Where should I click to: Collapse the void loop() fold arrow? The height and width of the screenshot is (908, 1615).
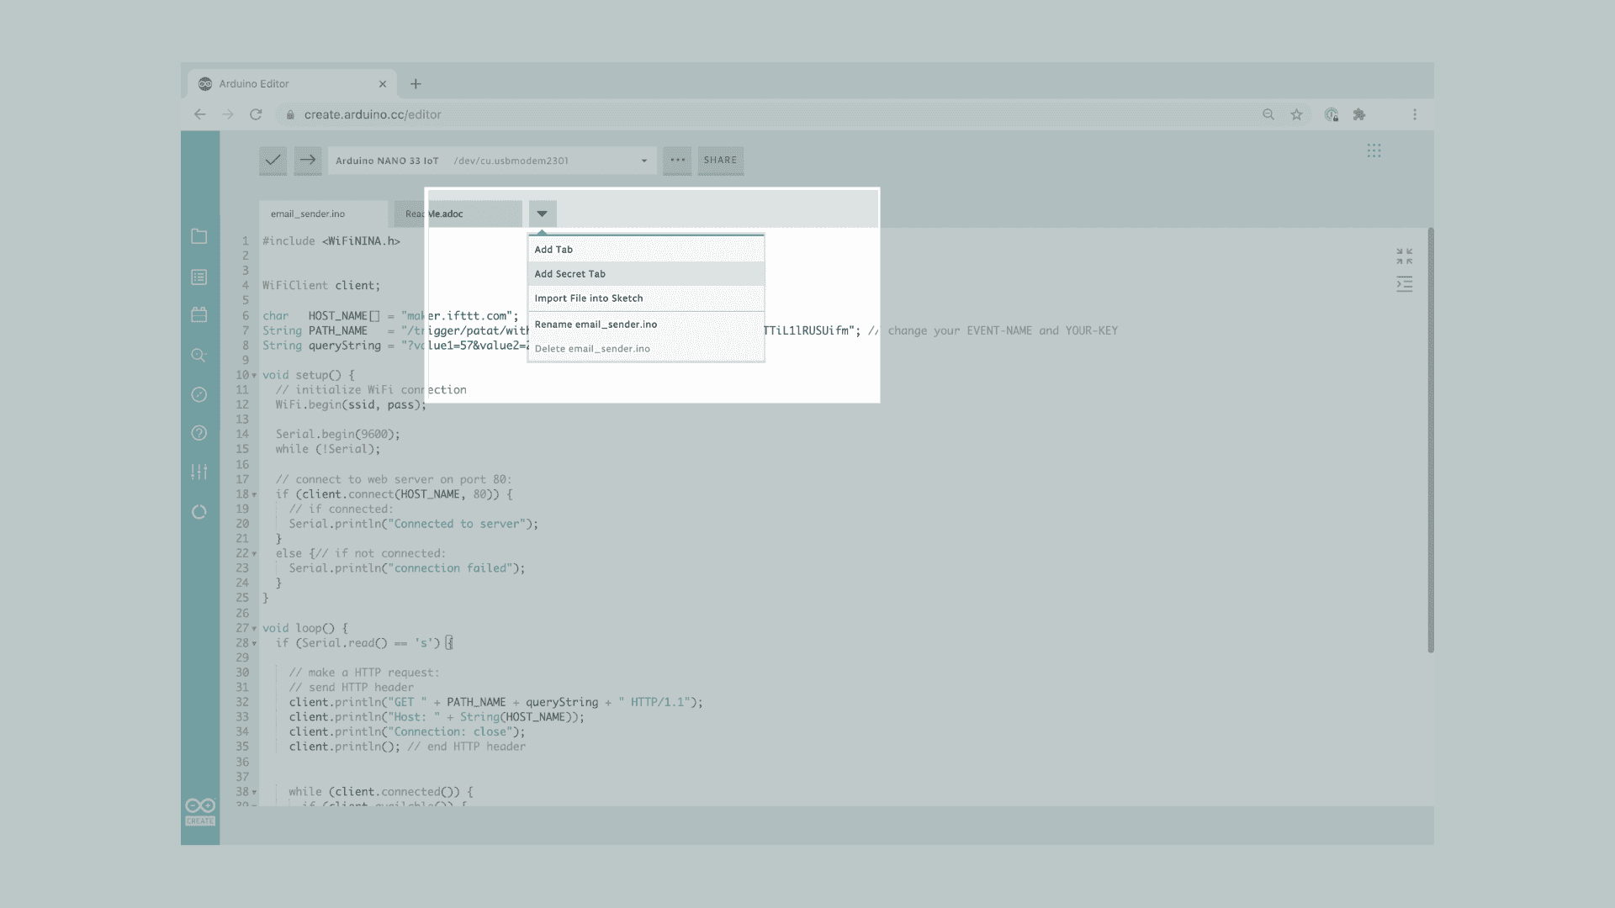[254, 629]
